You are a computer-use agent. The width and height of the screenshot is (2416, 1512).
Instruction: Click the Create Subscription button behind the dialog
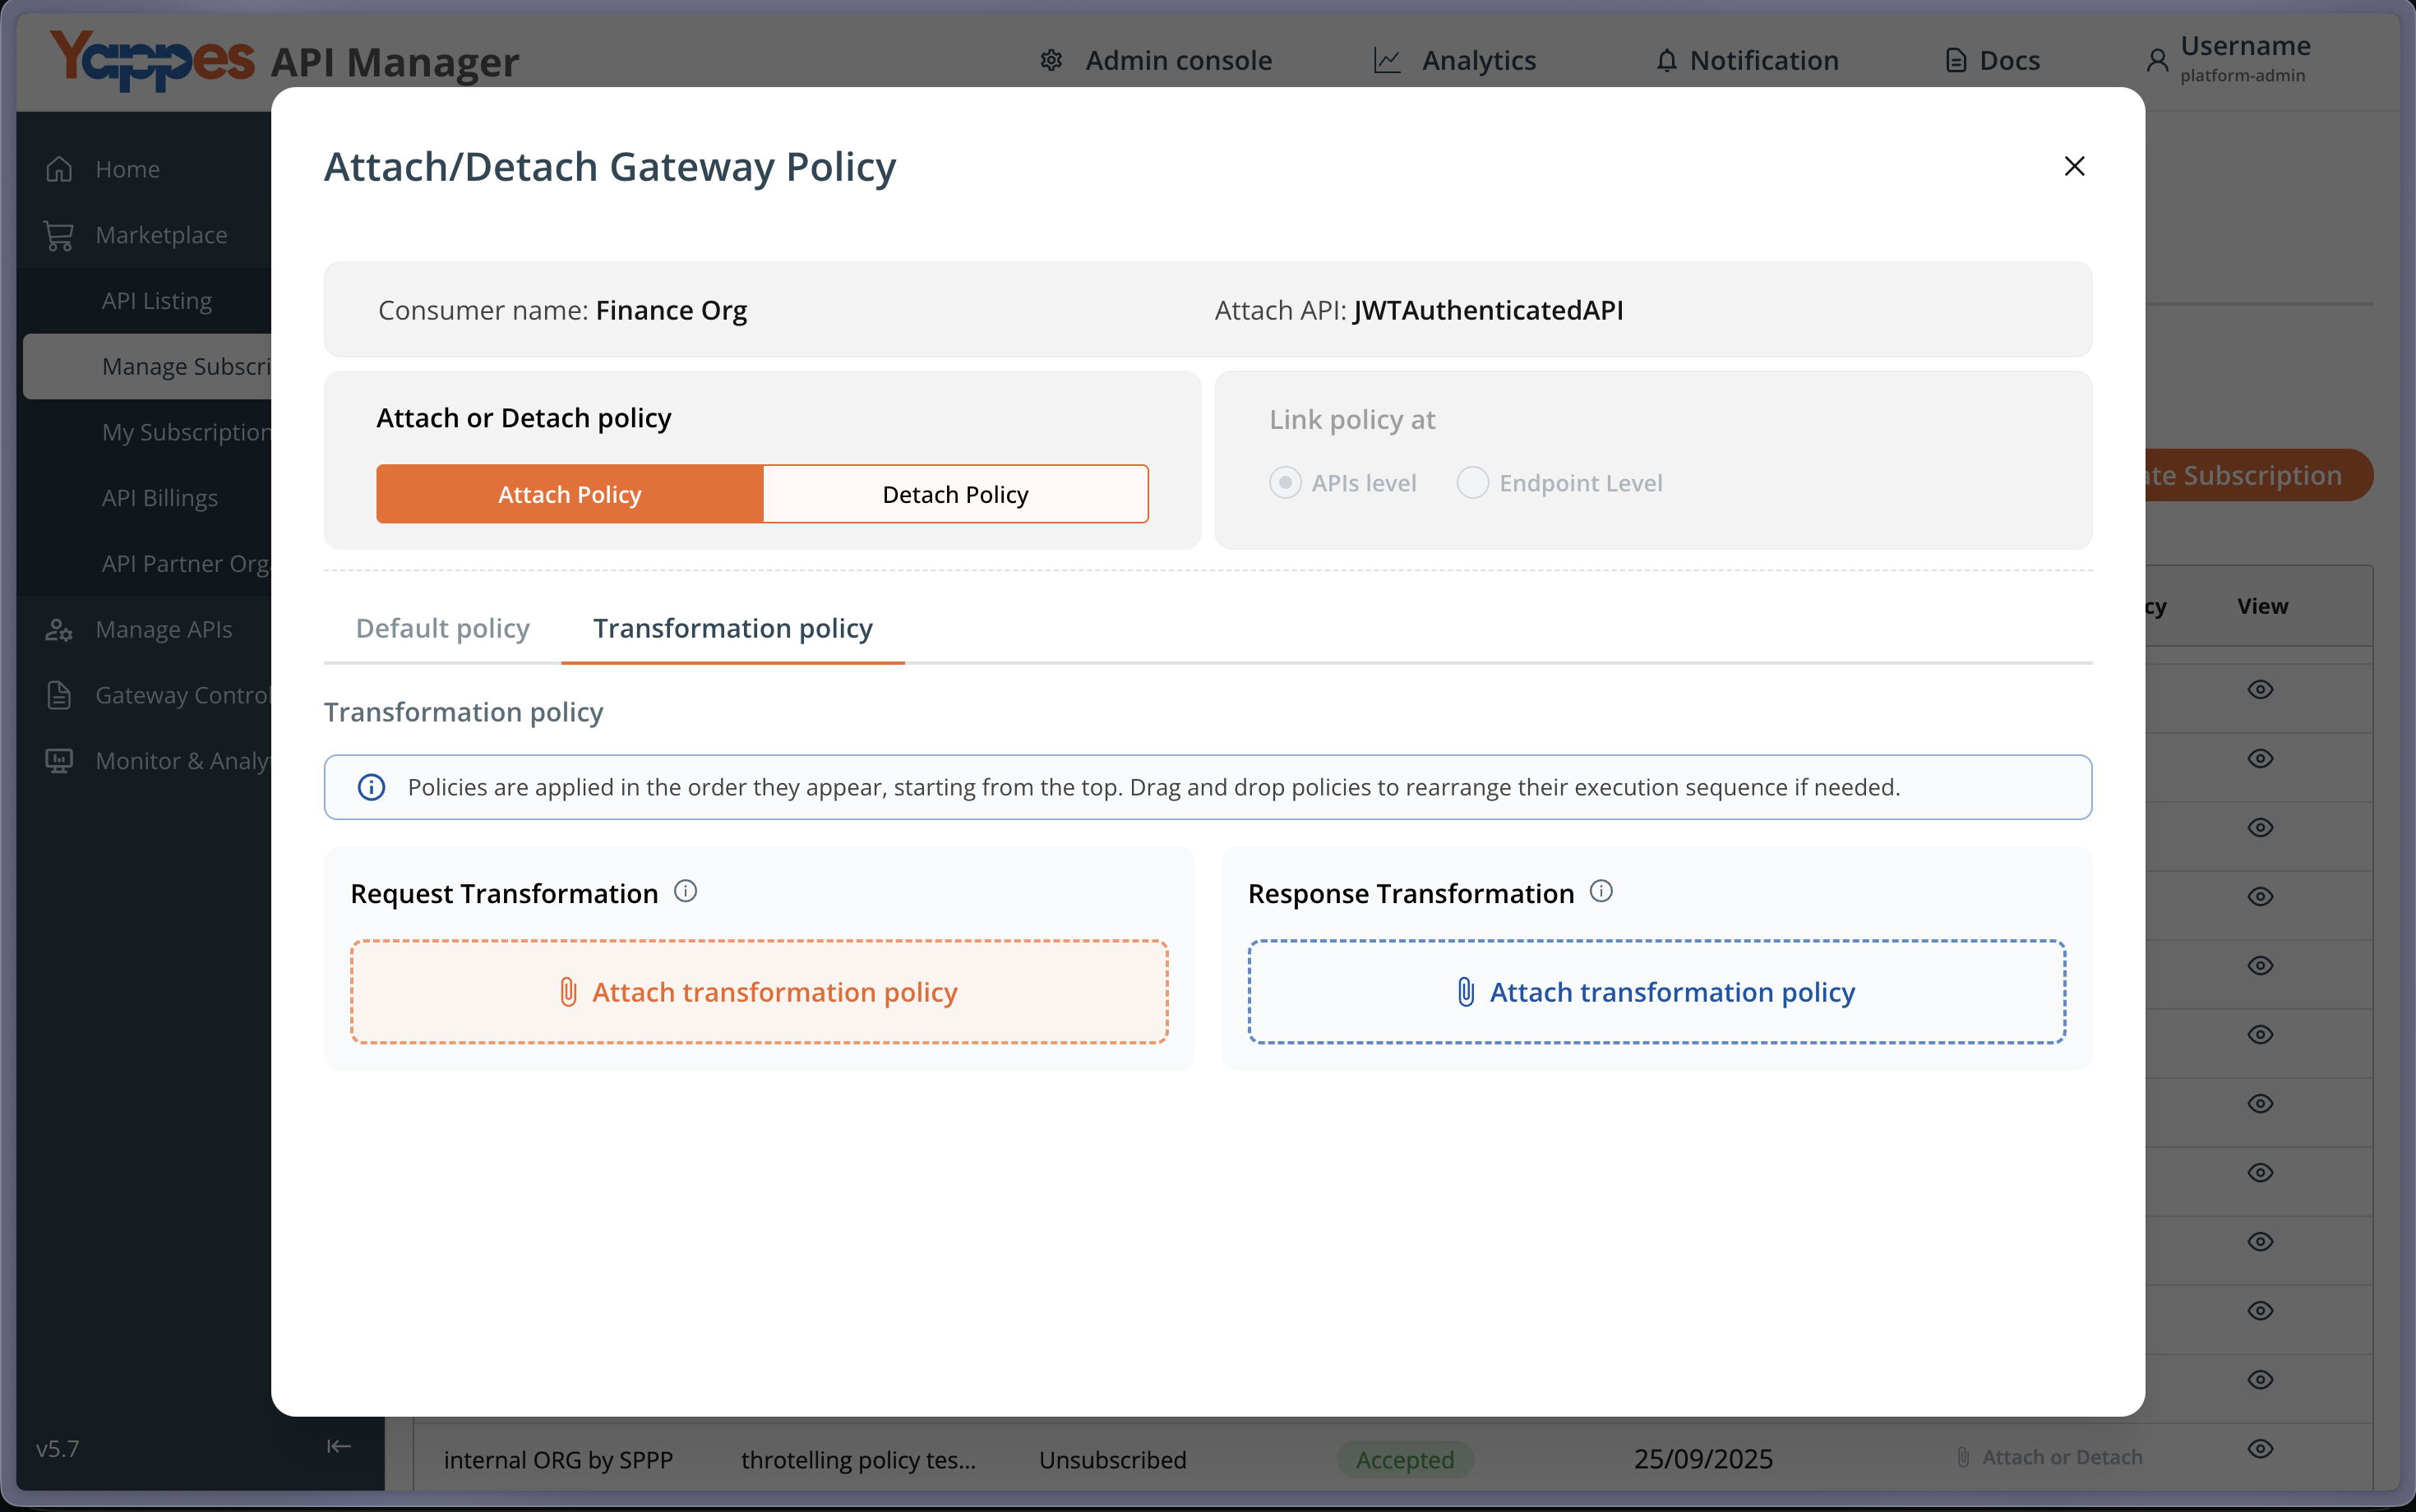click(2259, 475)
